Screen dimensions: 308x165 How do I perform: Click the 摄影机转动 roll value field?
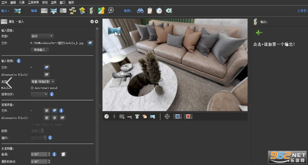39,162
